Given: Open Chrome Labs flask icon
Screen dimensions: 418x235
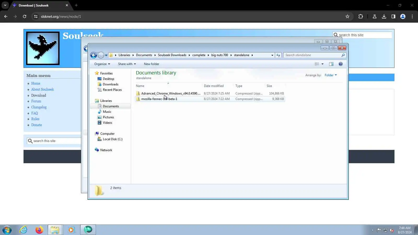Looking at the screenshot, I should pyautogui.click(x=374, y=16).
